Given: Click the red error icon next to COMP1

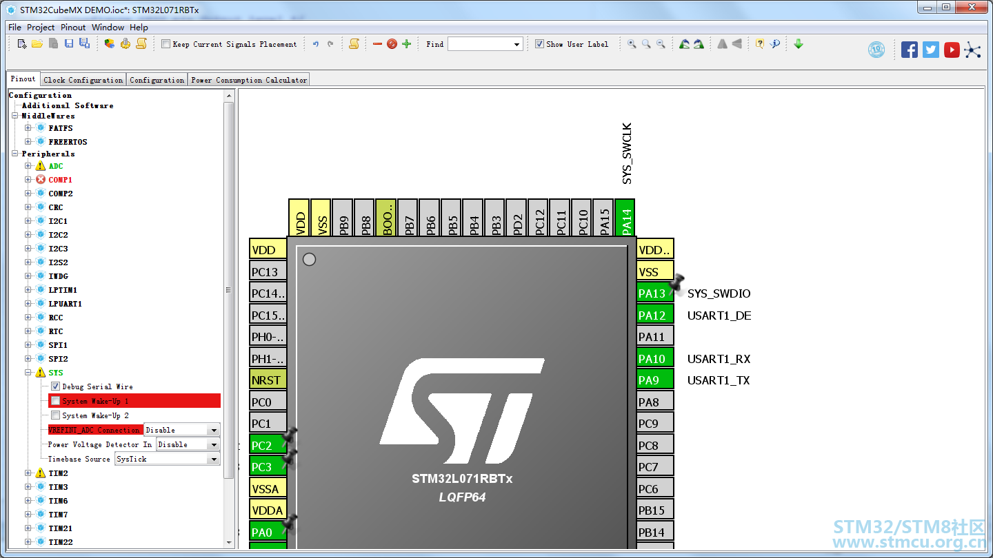Looking at the screenshot, I should (x=41, y=180).
